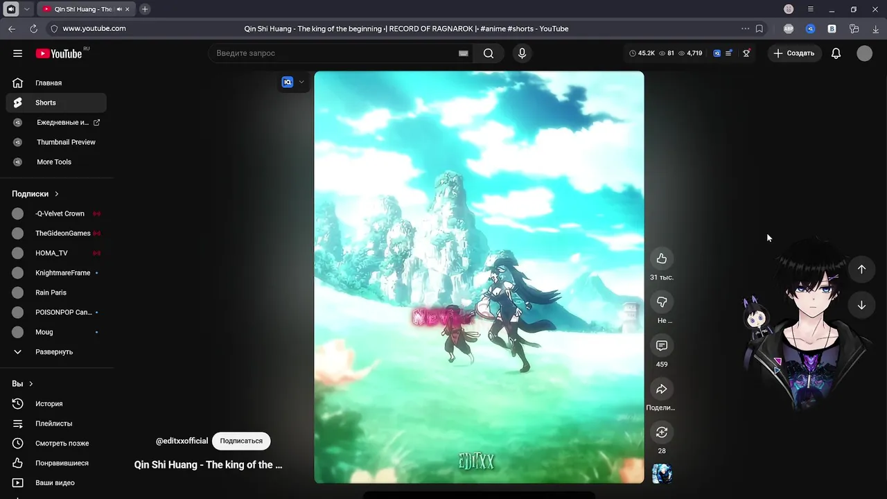Open История in the sidebar
The image size is (887, 499).
tap(55, 404)
